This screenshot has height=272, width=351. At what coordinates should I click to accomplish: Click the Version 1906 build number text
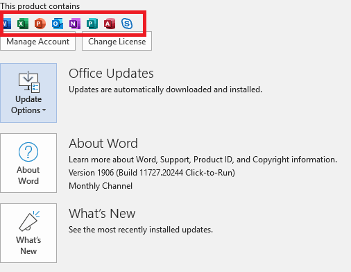click(x=152, y=173)
